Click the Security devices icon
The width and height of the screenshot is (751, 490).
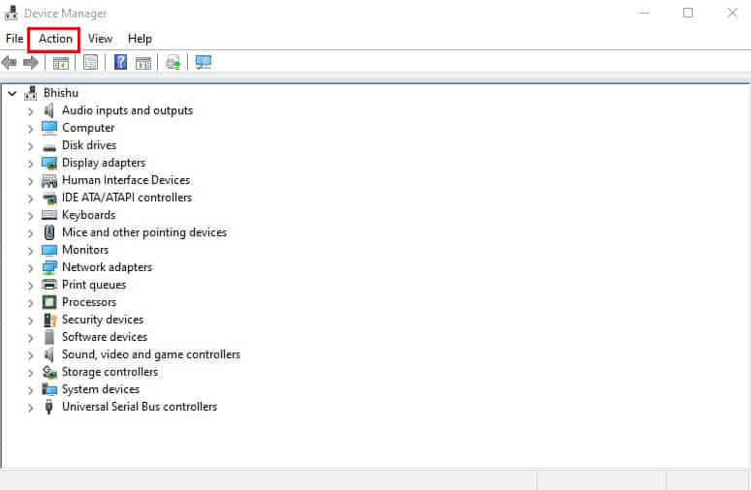coord(49,320)
